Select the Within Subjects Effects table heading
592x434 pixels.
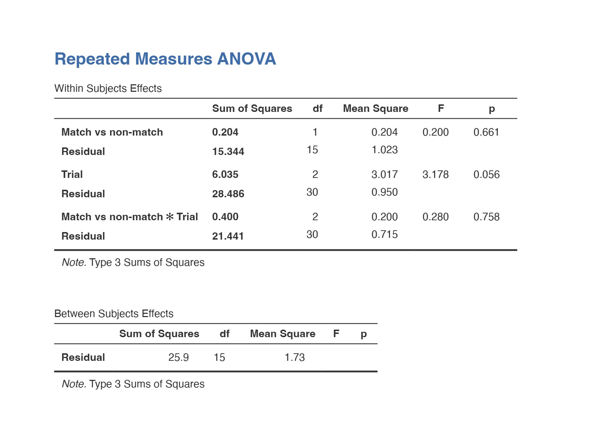(x=108, y=89)
